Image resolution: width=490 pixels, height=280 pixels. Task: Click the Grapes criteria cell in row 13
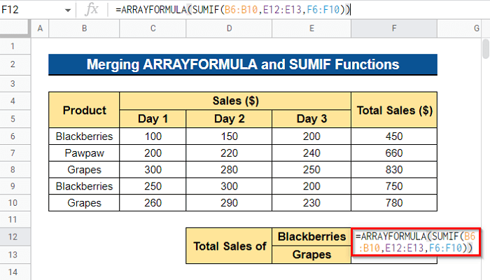(x=311, y=255)
